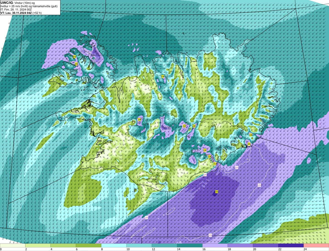
Task: Click the legend scale tick label '24'
Action: point(305,249)
